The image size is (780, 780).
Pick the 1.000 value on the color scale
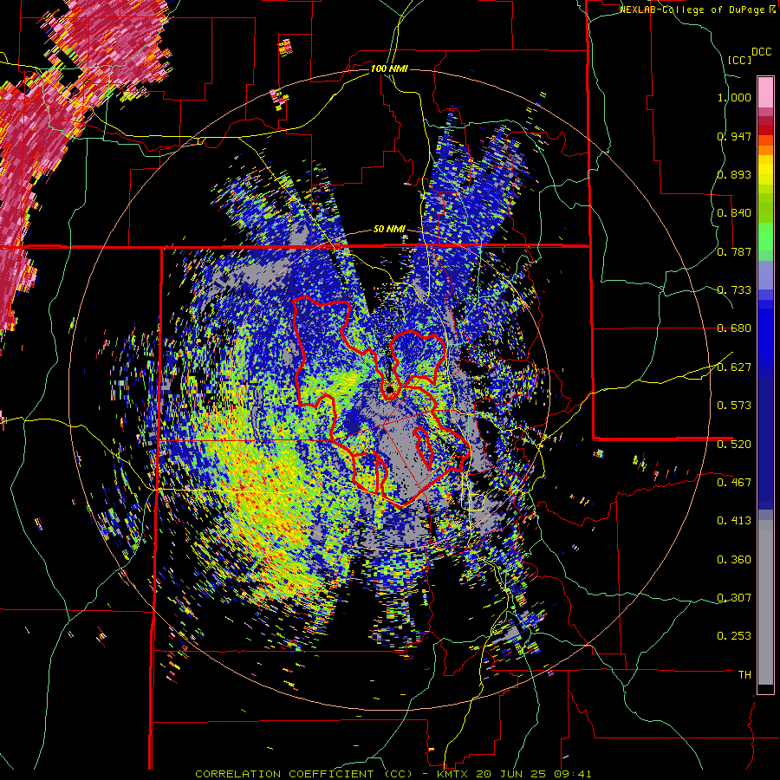[x=734, y=97]
